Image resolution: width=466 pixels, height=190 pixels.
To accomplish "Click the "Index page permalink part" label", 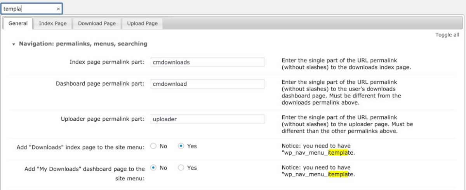I will 107,62.
